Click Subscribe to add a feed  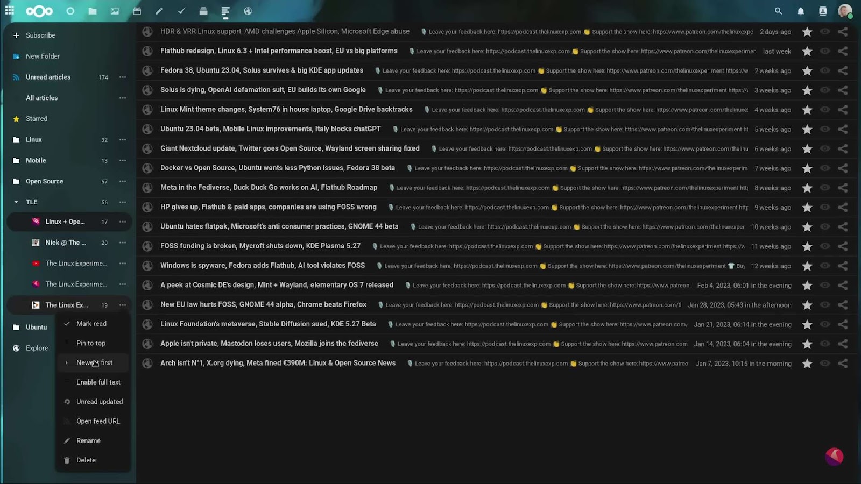[x=40, y=35]
